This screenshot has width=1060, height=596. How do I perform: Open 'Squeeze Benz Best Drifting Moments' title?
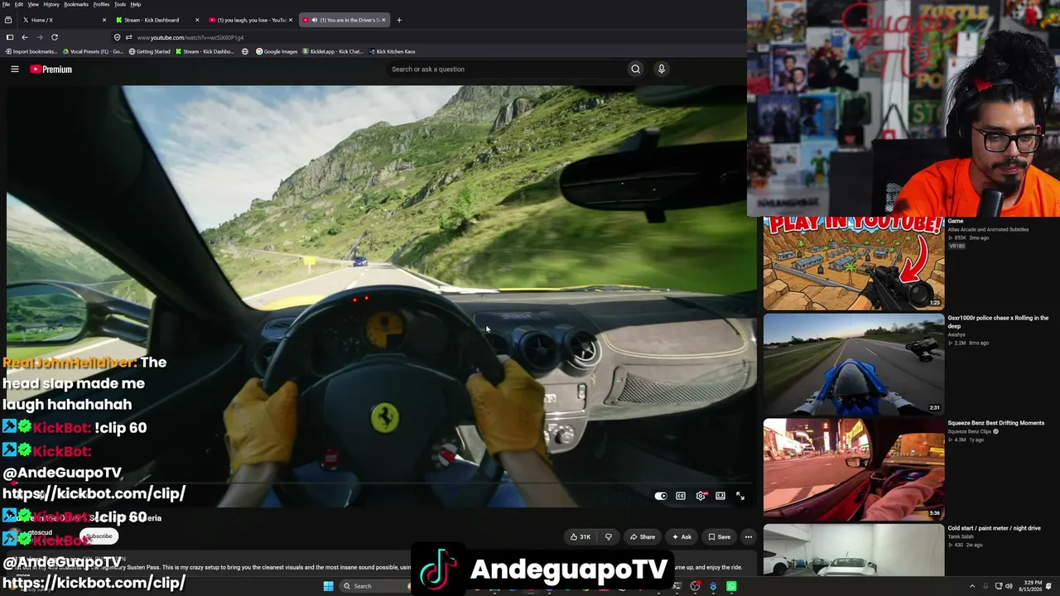(x=996, y=423)
